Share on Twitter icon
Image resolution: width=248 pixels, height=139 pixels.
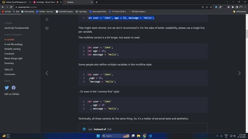[7, 88]
